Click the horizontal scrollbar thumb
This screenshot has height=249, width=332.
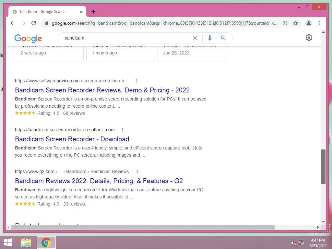pos(143,227)
